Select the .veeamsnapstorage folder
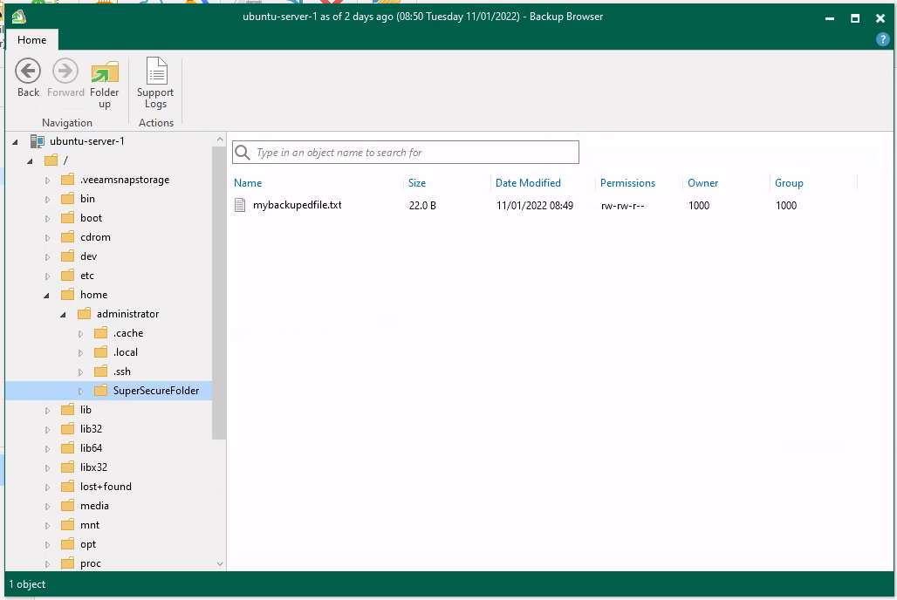Screen dimensions: 897x600 click(x=125, y=180)
